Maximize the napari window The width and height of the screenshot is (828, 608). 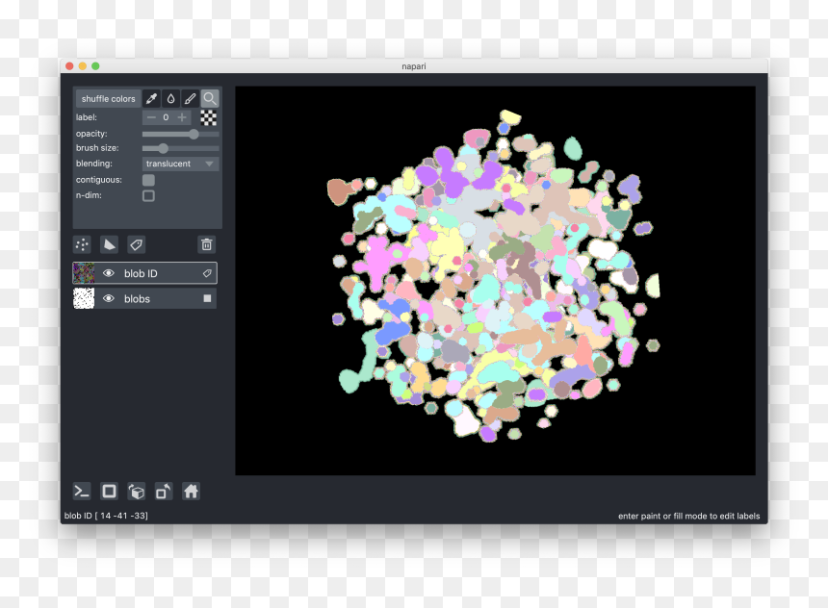95,66
